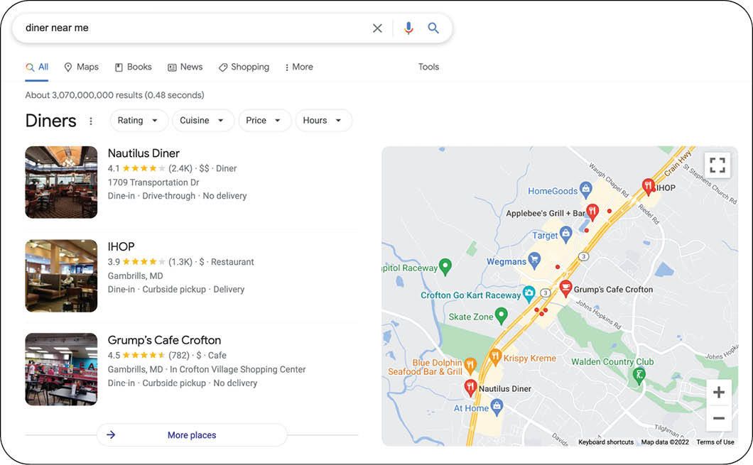Open the Hours filter dropdown
This screenshot has height=465, width=753.
pos(323,121)
